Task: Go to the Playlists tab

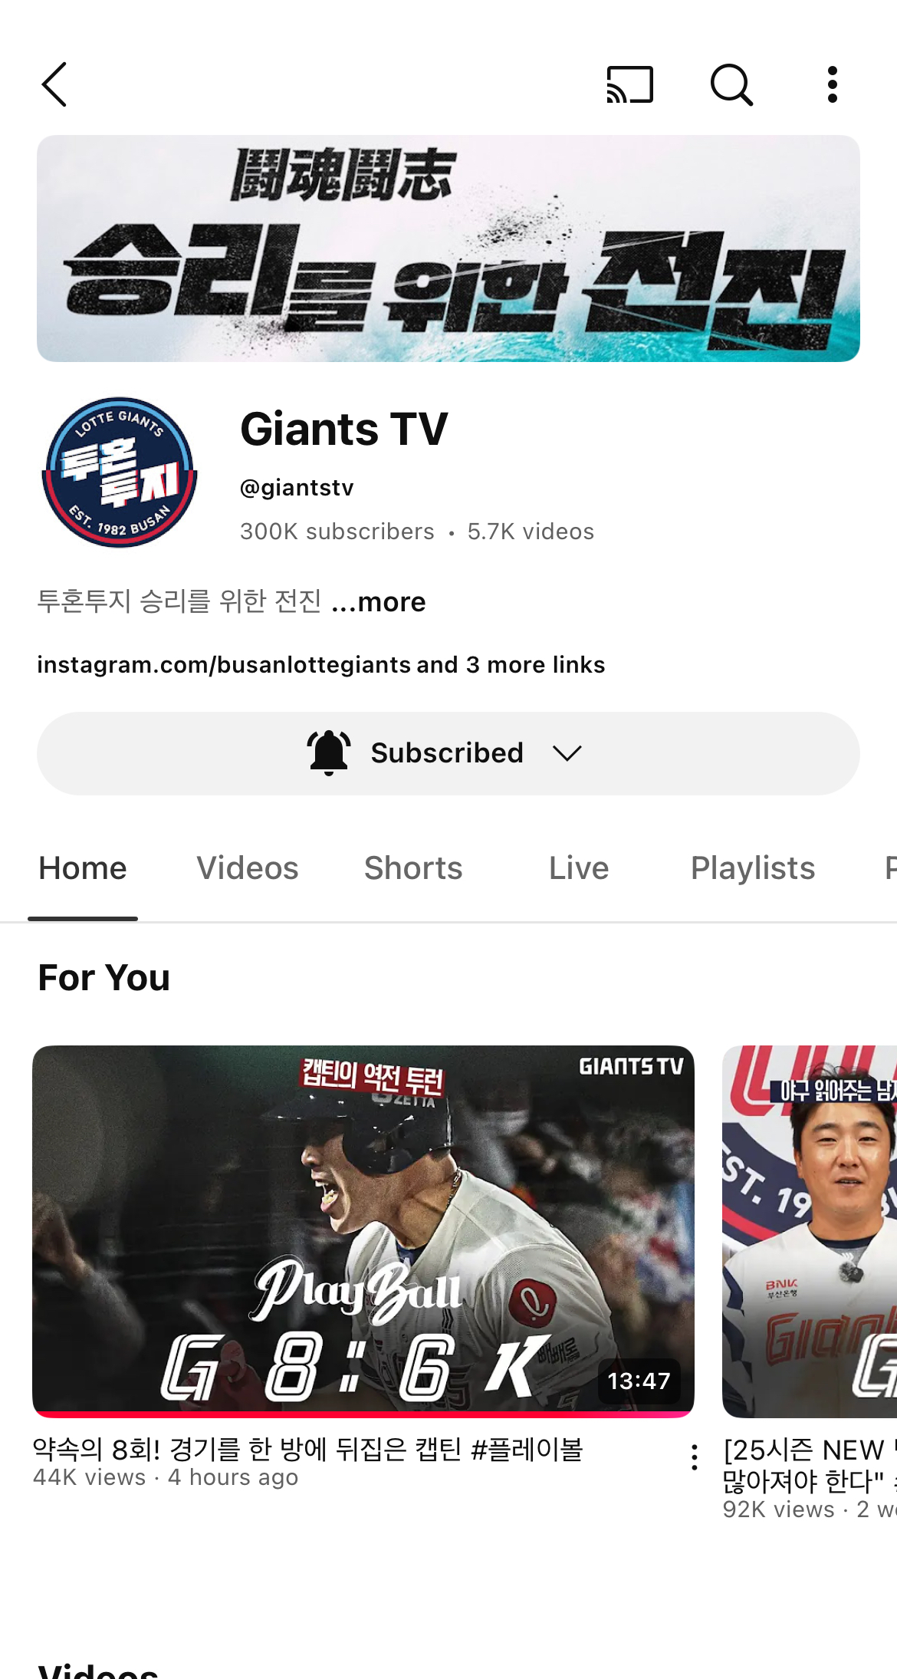Action: click(x=752, y=868)
